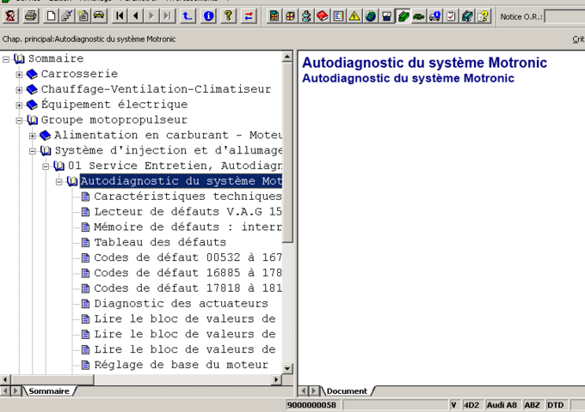The image size is (585, 412).
Task: Click the yellow question mark help icon
Action: [x=228, y=16]
